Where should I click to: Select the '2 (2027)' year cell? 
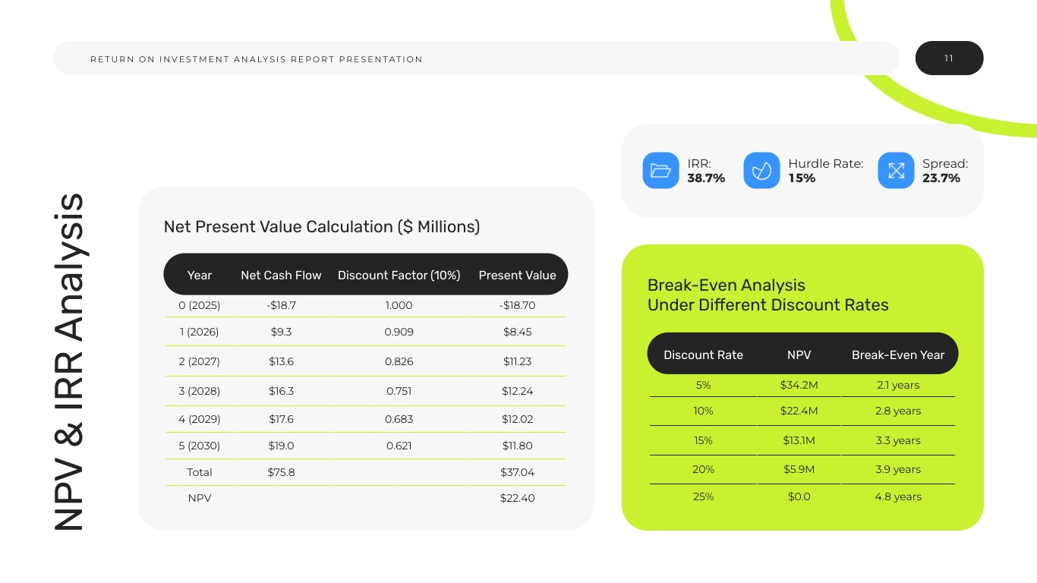[200, 361]
